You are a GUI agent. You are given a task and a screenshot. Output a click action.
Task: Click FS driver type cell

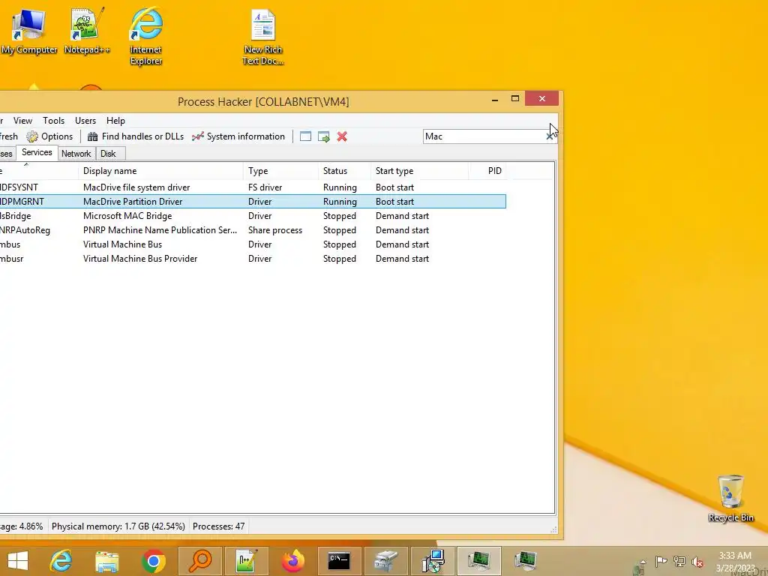(x=265, y=187)
